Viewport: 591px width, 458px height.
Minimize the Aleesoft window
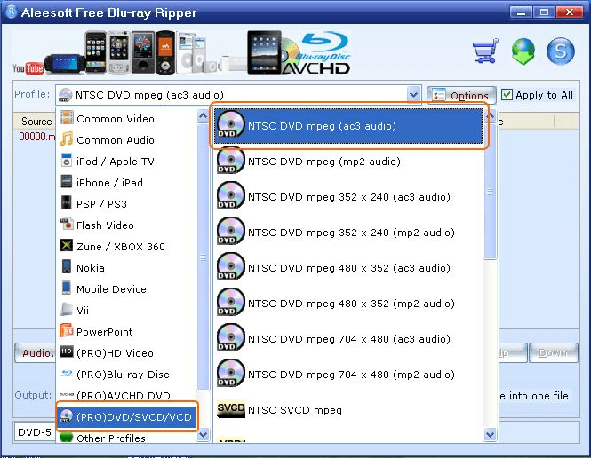[x=522, y=12]
